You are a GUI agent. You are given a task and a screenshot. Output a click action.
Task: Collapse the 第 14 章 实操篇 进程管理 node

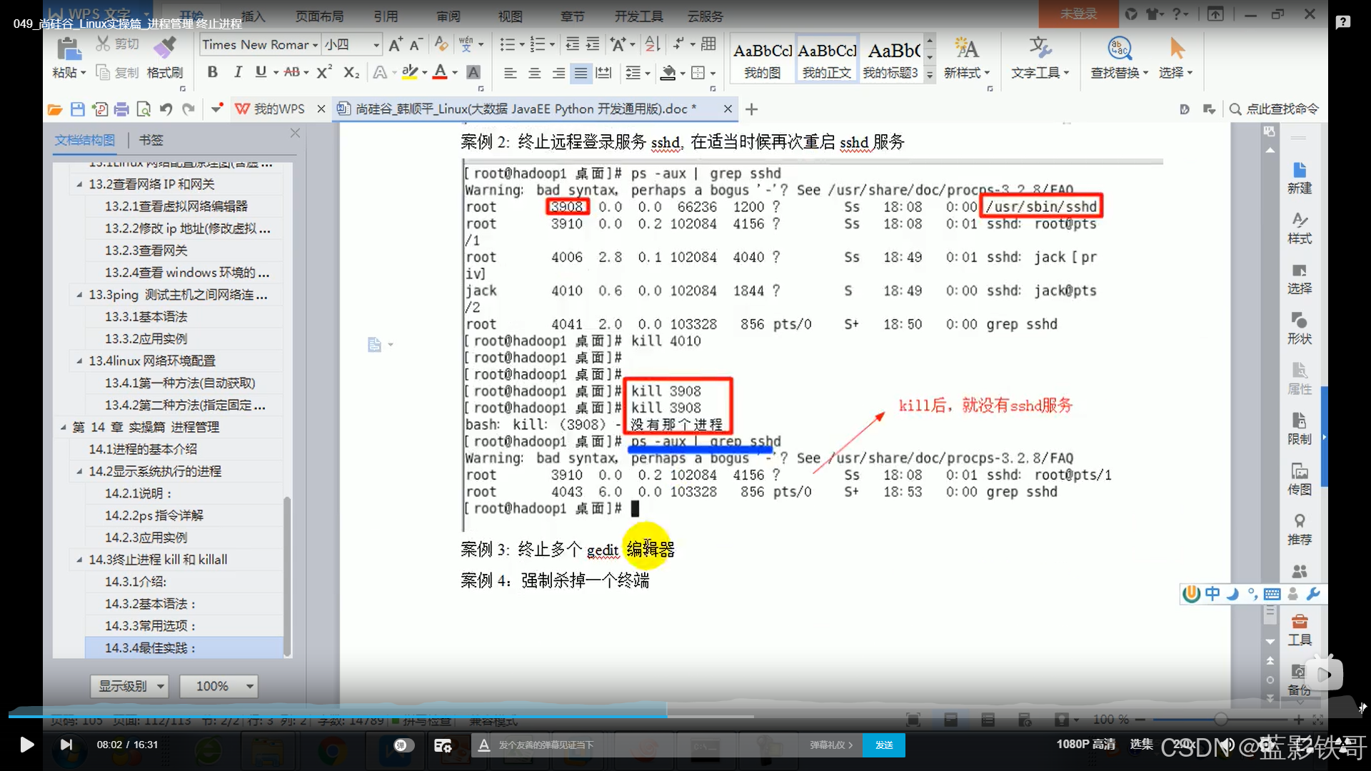click(63, 427)
